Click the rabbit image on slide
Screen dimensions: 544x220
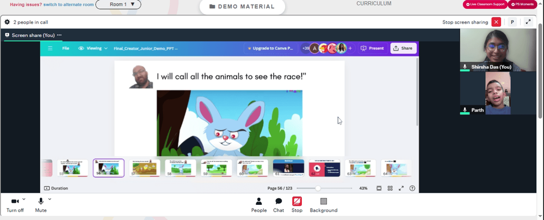[230, 124]
